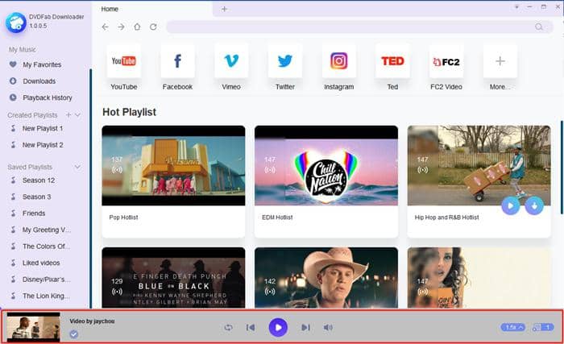The image size is (564, 344).
Task: Click the sidebar vertical scrollbar
Action: pyautogui.click(x=90, y=189)
